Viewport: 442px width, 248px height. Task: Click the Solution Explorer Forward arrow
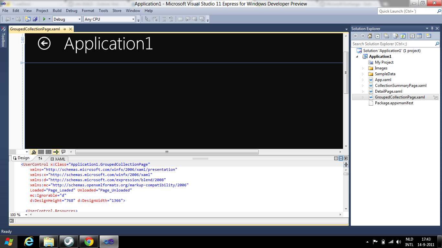363,36
